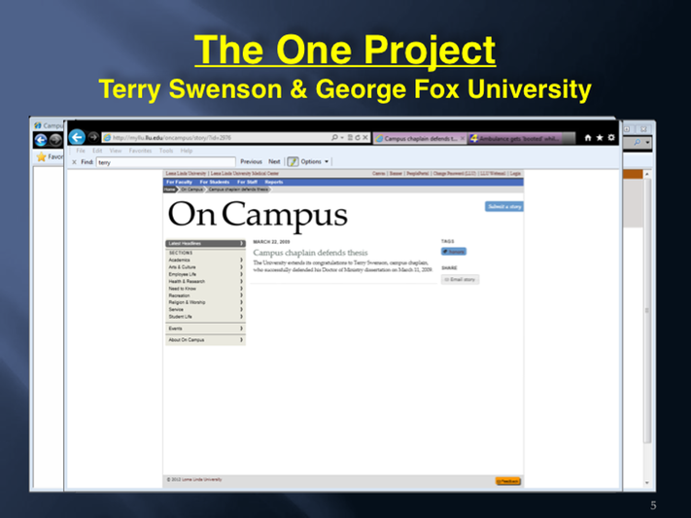
Task: Open the Tools menu
Action: tap(166, 151)
